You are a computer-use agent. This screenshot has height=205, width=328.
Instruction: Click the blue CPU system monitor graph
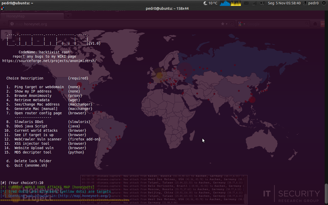(225, 3)
